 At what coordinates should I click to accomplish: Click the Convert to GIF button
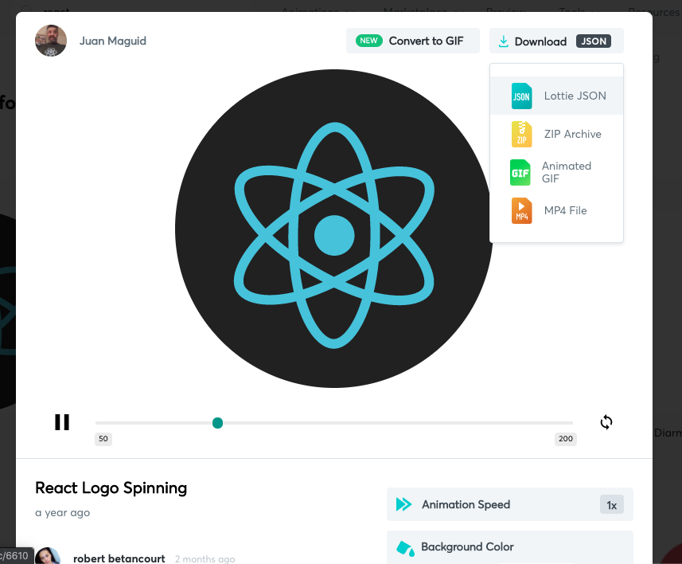tap(412, 41)
